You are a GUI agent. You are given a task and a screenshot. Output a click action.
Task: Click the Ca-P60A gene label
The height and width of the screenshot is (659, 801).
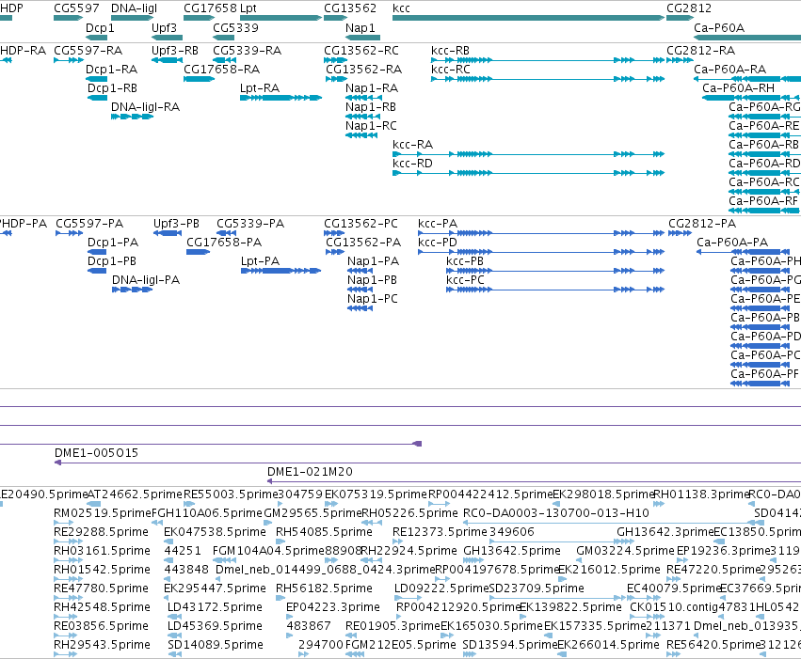[719, 28]
